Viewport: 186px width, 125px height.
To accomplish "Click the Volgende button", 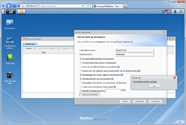I will point(139,101).
